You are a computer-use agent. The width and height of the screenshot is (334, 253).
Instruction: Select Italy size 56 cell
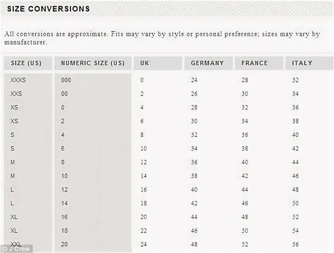[x=296, y=244]
